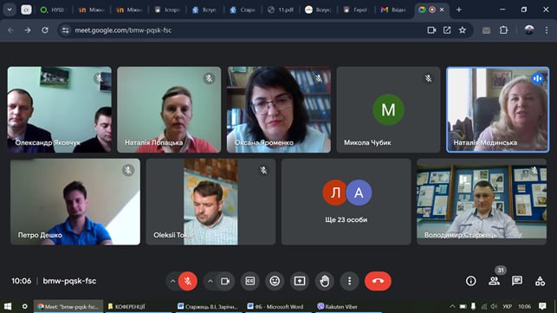Go back in browser
Screen dimensions: 557x313
pyautogui.click(x=10, y=30)
